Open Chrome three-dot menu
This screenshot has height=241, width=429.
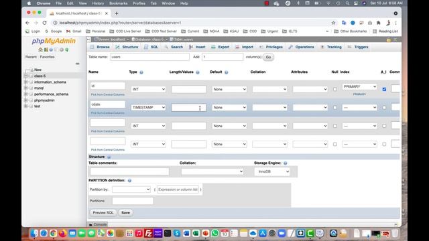point(396,23)
